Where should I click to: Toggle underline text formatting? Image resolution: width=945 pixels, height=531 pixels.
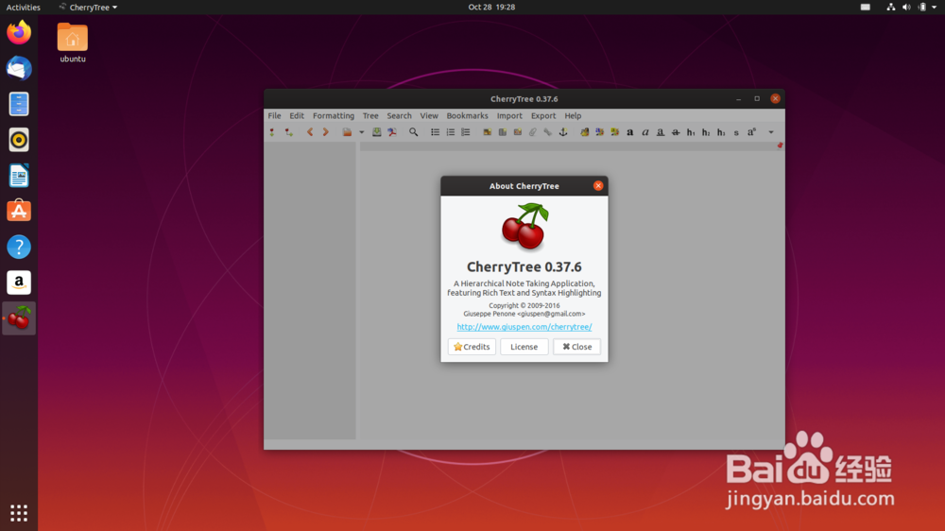pos(661,132)
